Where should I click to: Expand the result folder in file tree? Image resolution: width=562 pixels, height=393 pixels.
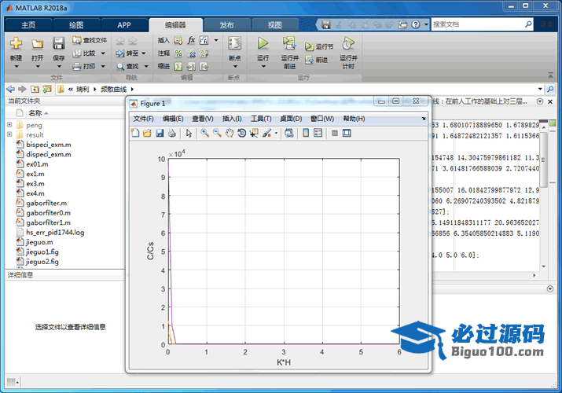(9, 135)
